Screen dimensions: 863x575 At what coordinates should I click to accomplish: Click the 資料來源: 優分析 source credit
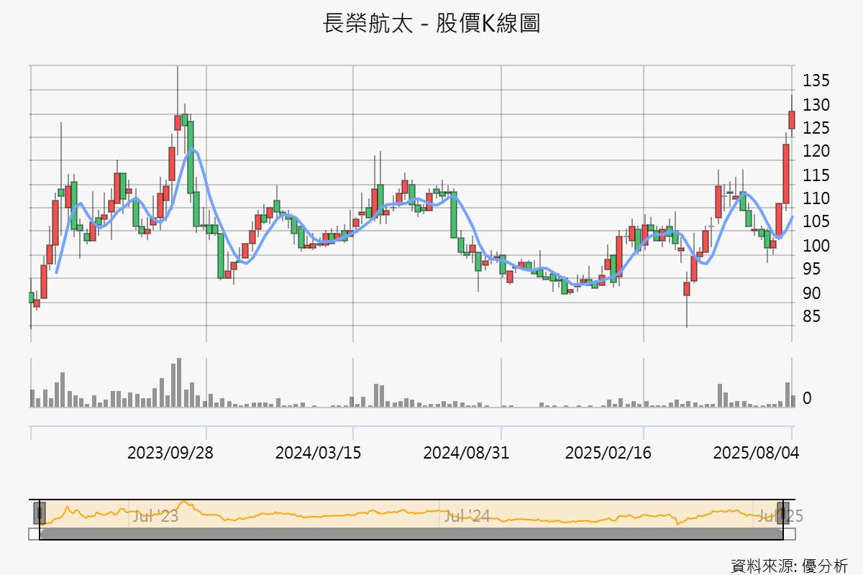click(x=789, y=565)
